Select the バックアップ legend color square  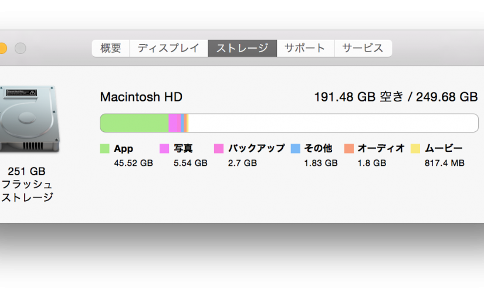(x=219, y=149)
